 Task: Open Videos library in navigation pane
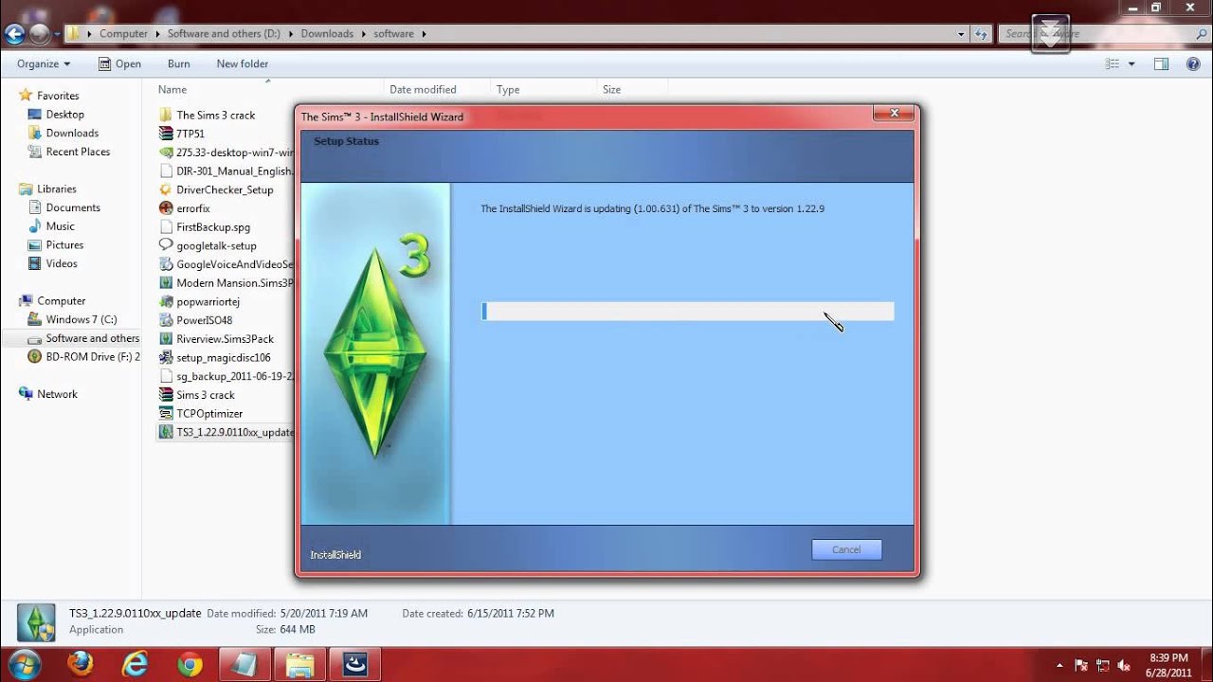click(62, 263)
